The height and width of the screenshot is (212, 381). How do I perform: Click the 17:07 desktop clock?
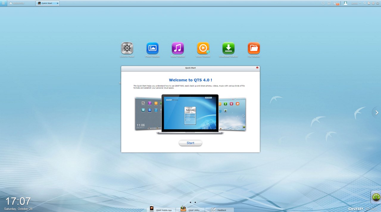pos(18,201)
